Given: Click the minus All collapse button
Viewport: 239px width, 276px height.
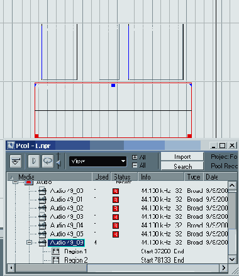Looking at the screenshot, I should [139, 165].
